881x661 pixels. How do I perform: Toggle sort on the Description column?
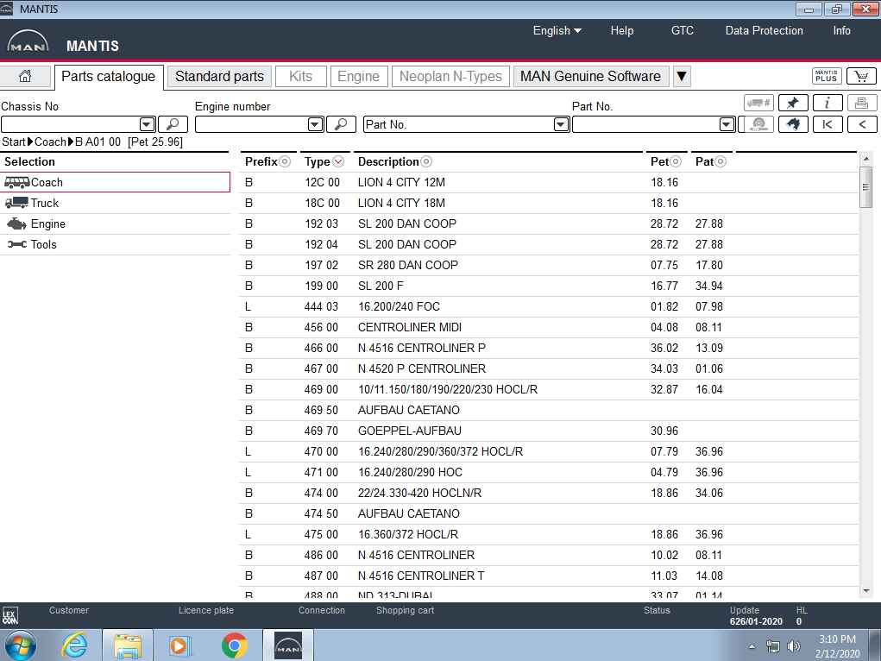pos(426,161)
